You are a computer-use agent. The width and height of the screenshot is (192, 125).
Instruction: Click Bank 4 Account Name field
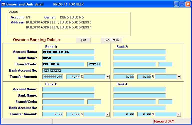[139, 89]
